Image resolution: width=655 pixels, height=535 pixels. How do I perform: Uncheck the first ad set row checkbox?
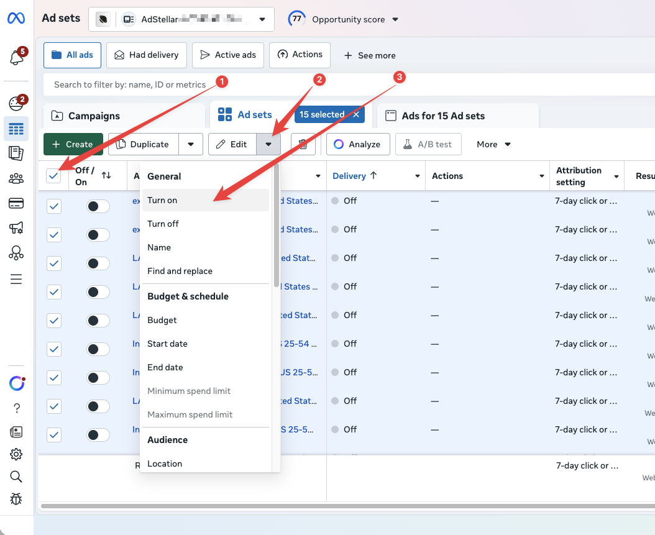pyautogui.click(x=54, y=206)
